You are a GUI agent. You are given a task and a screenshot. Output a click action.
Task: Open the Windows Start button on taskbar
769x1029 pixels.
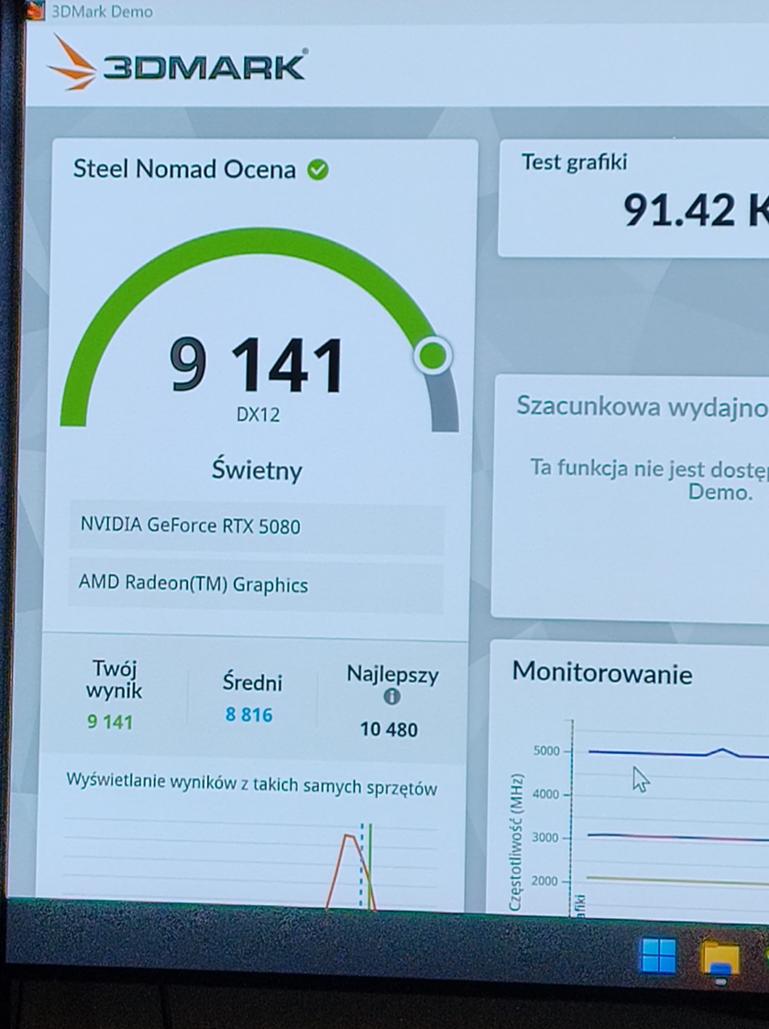tap(657, 955)
